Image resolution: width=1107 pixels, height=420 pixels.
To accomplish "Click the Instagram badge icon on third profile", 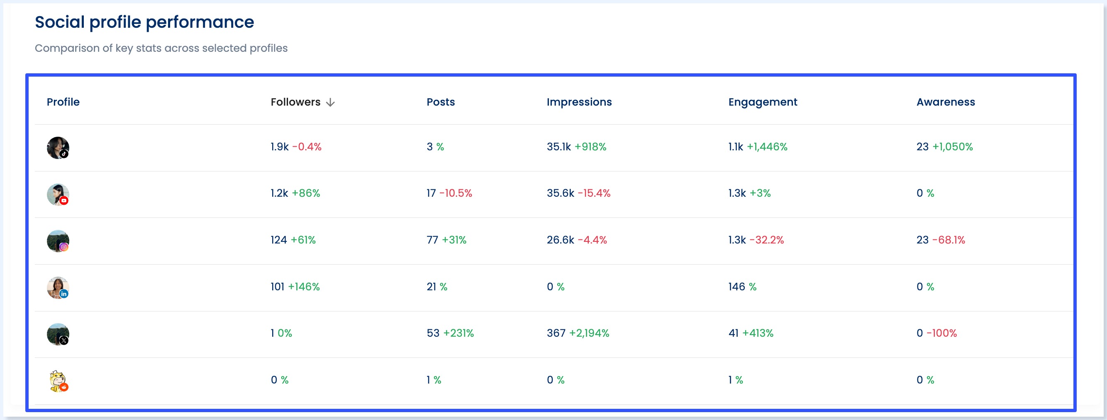I will point(64,248).
